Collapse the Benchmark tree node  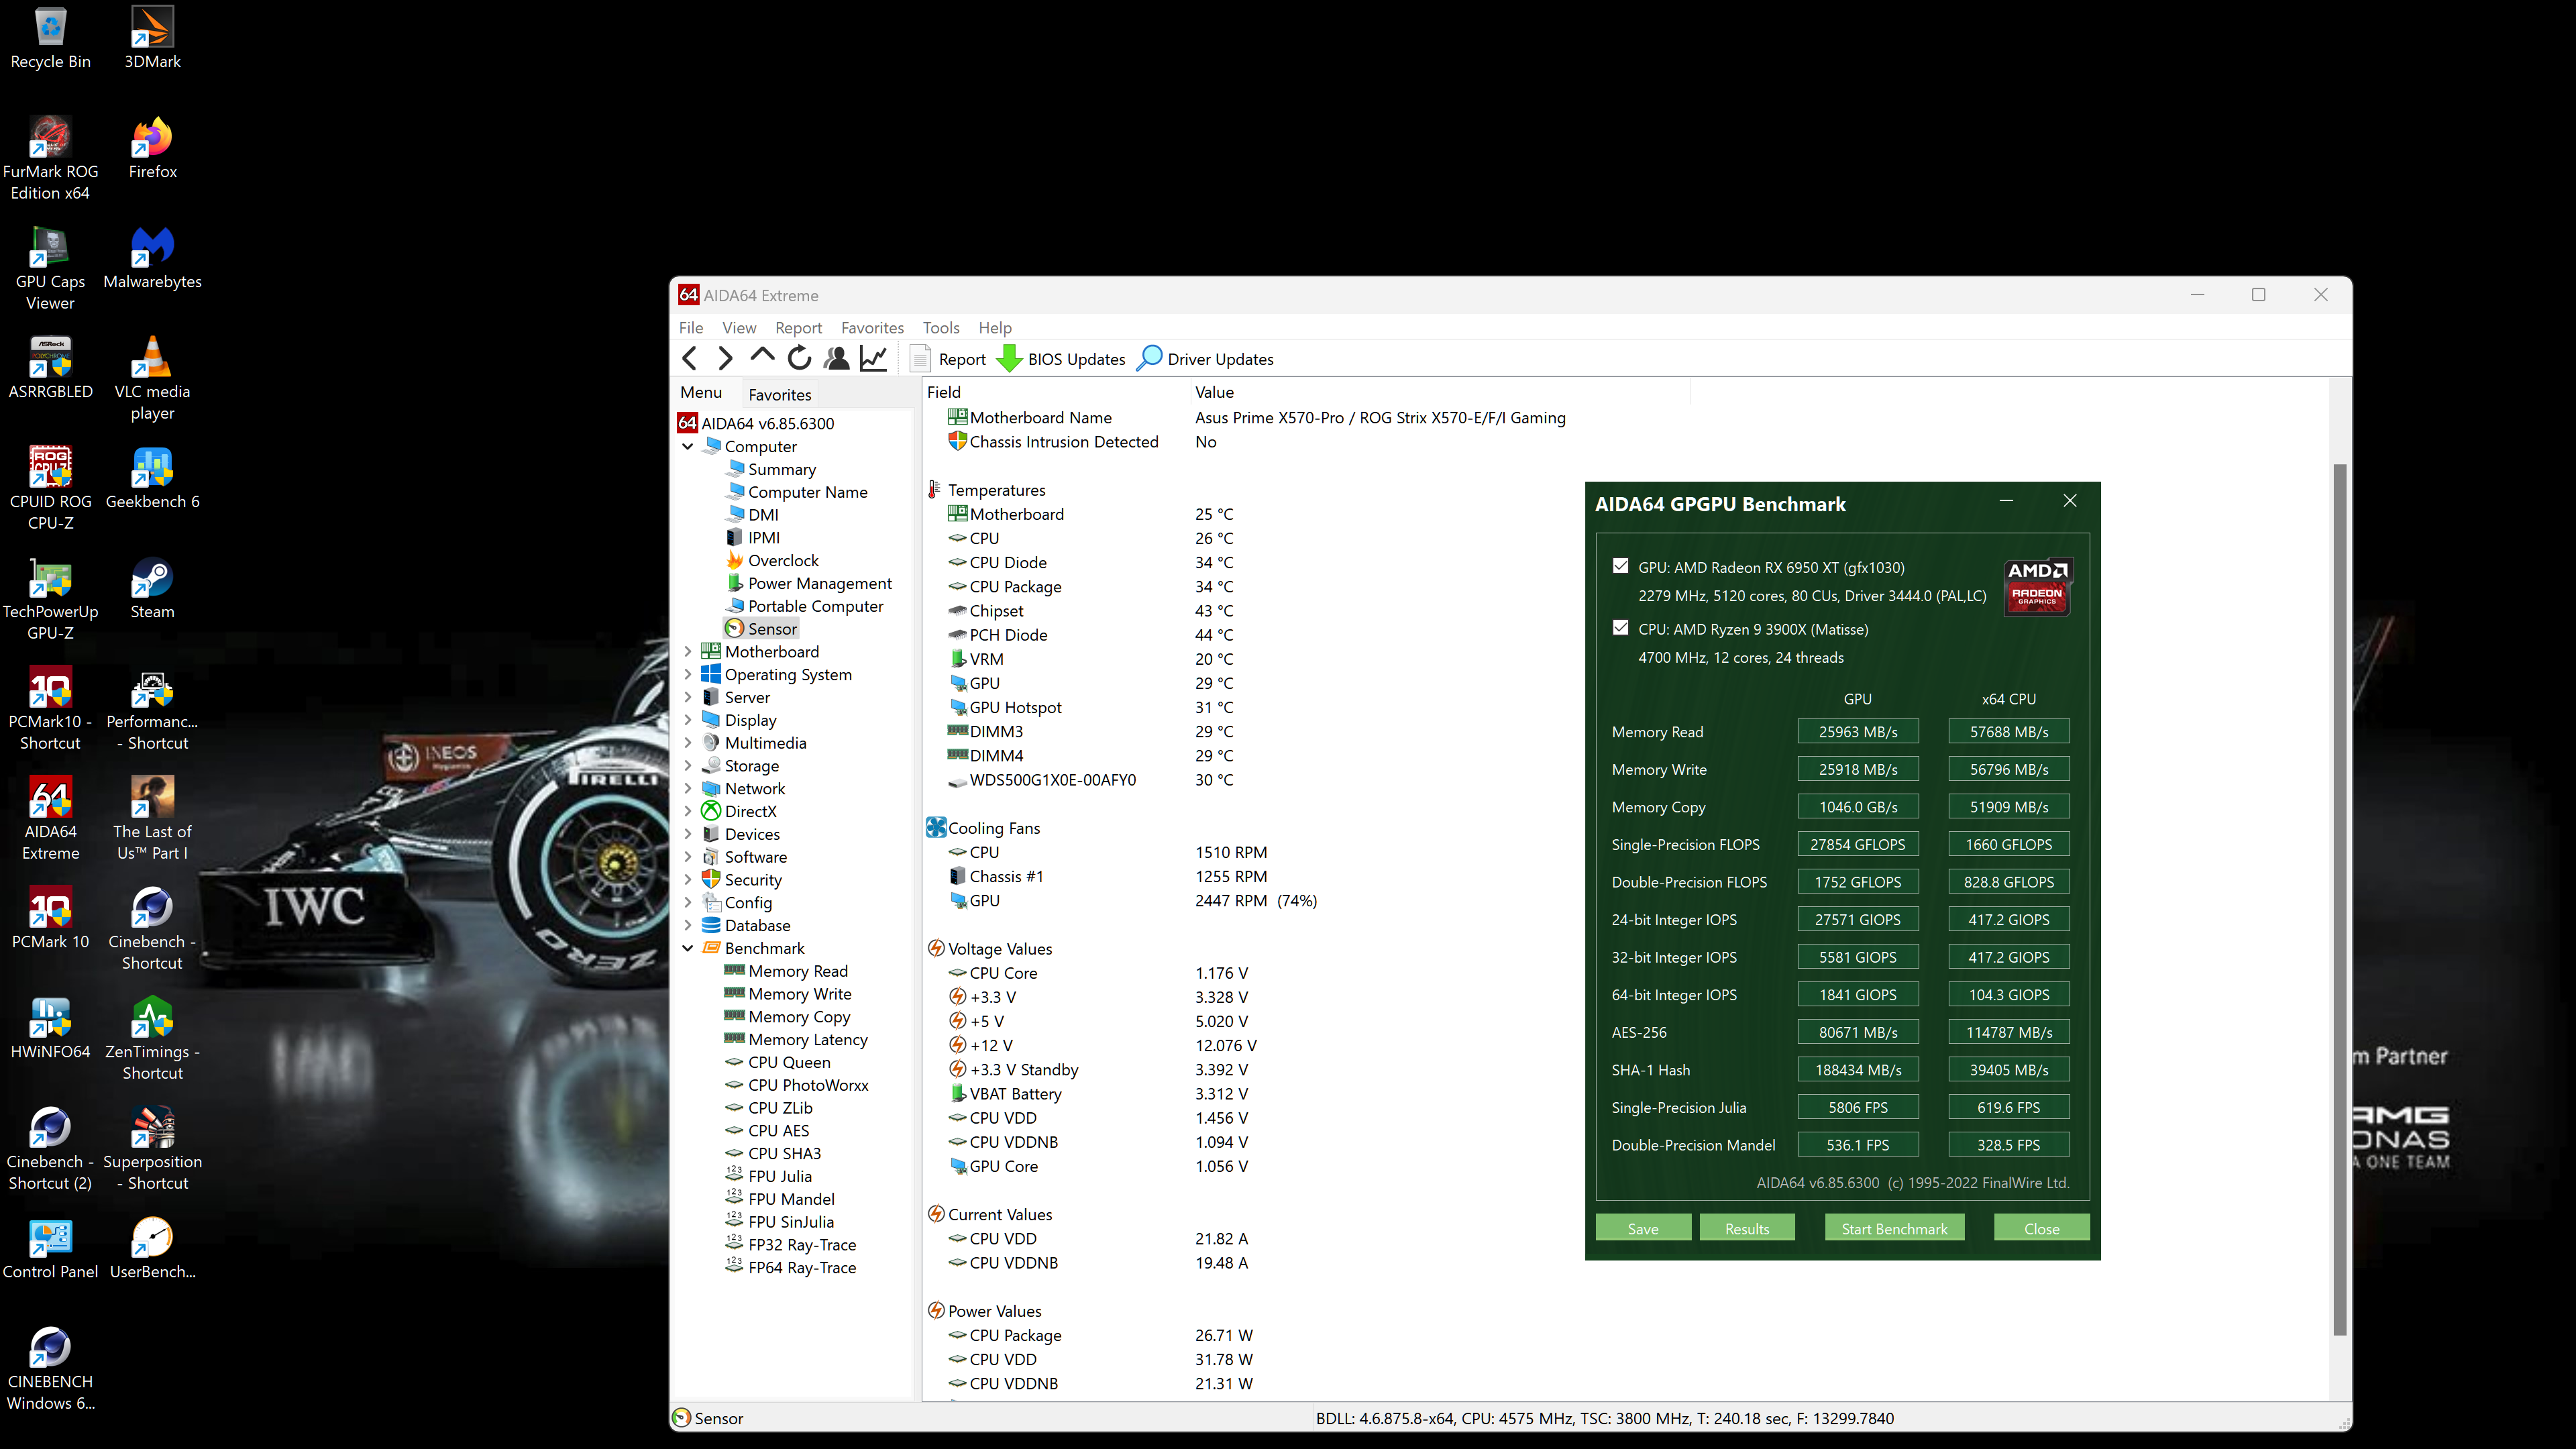tap(688, 948)
